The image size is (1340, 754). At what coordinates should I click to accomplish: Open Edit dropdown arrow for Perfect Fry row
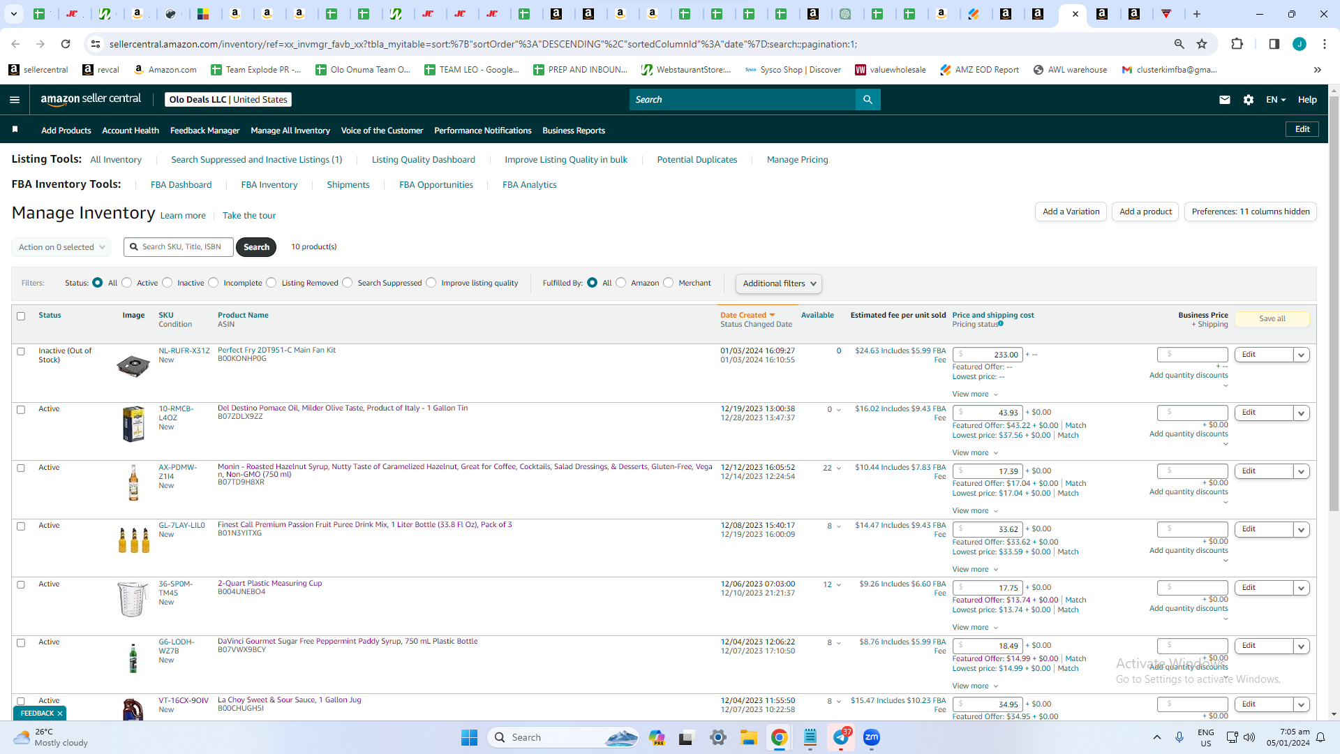click(x=1301, y=355)
